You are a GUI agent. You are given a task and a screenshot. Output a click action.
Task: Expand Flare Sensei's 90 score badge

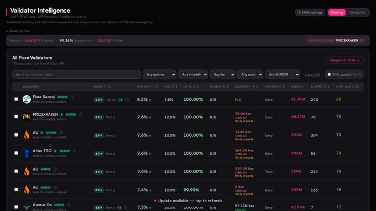(x=98, y=100)
